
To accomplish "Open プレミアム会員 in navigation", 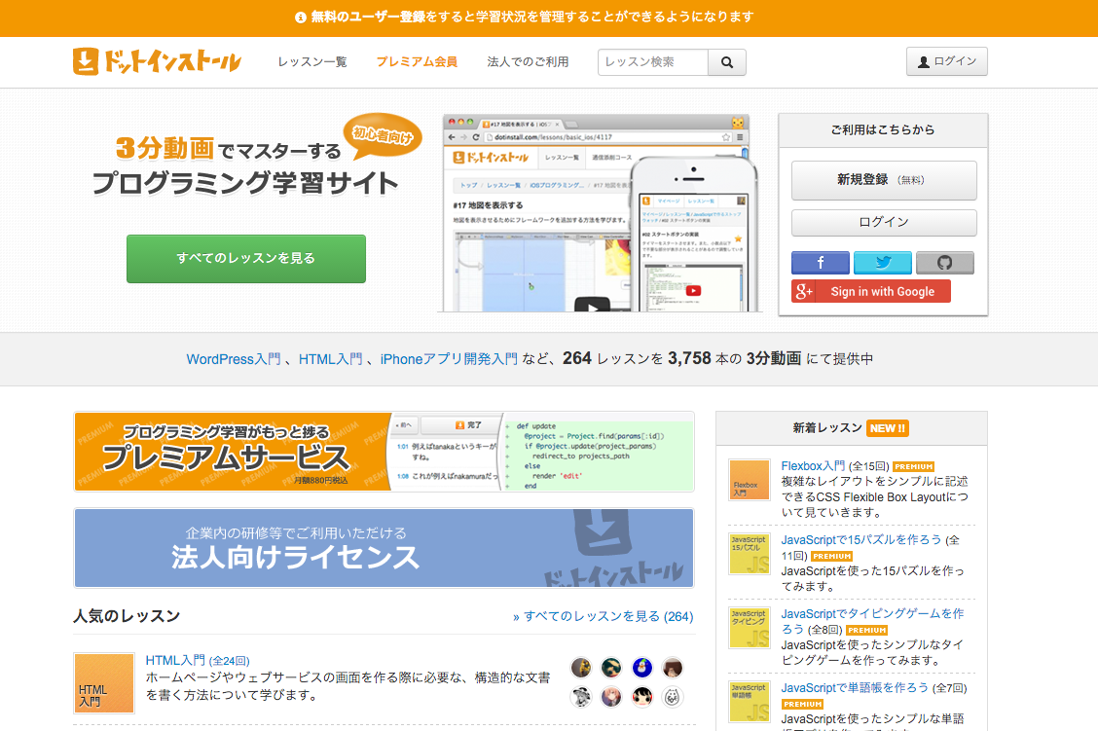I will (417, 61).
